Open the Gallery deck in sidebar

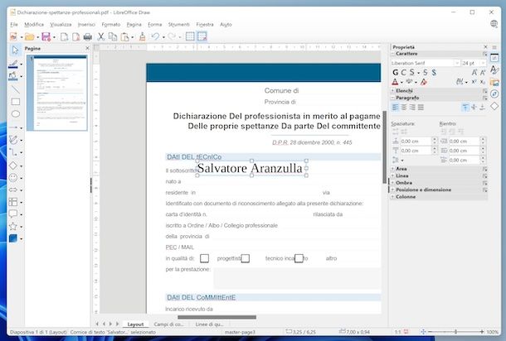(494, 82)
